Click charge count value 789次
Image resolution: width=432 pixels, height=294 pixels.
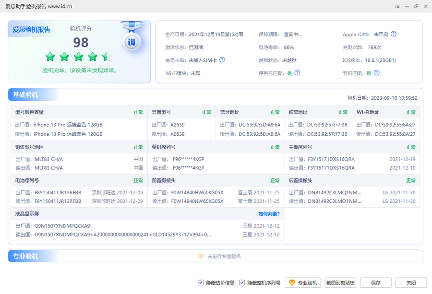click(374, 47)
